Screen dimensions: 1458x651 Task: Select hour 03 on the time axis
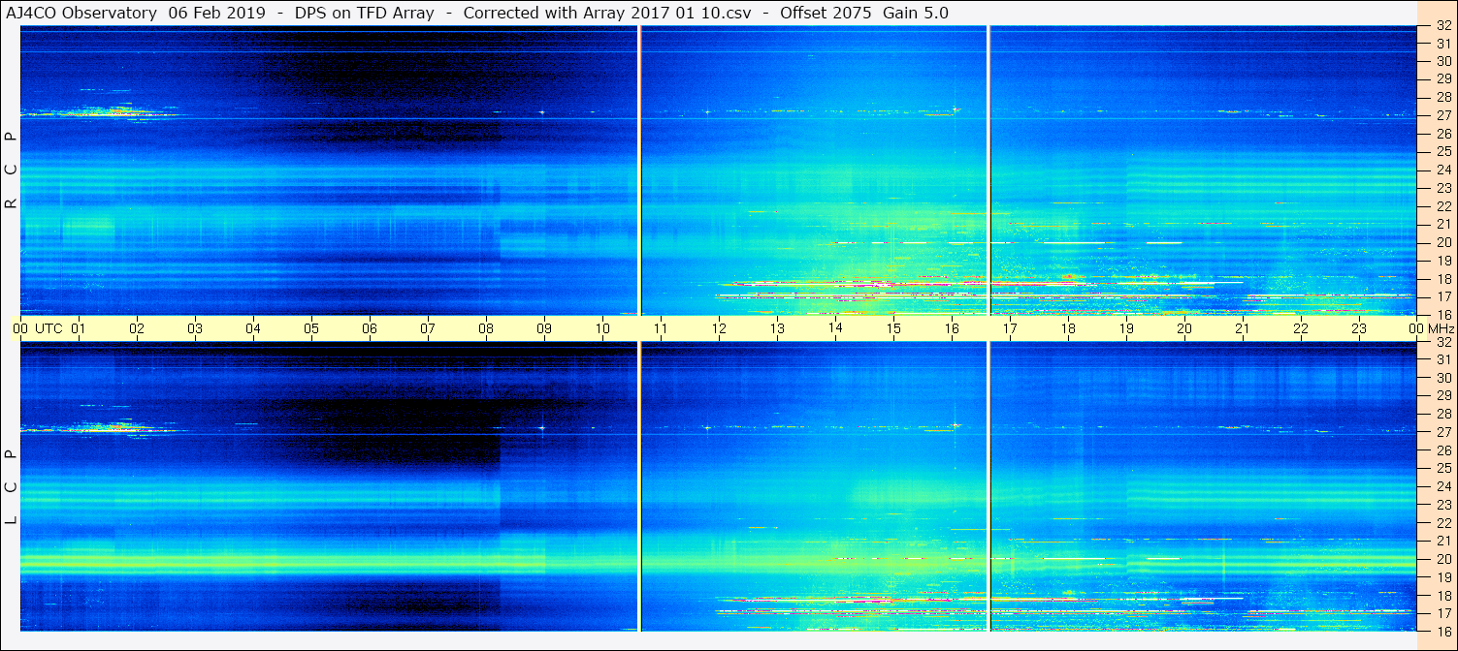click(x=195, y=328)
